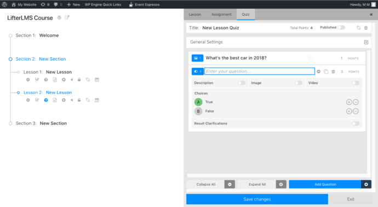Click Lesson 1 audio speaker icon

(x=72, y=80)
